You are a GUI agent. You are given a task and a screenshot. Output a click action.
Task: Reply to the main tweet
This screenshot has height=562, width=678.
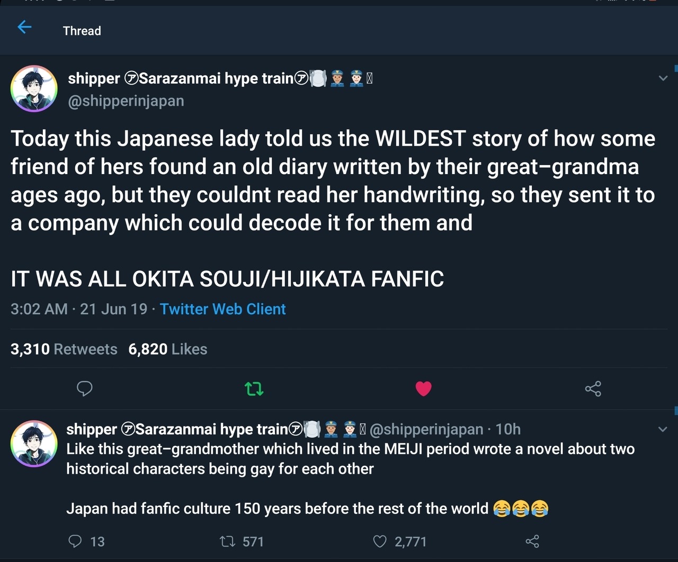[85, 389]
